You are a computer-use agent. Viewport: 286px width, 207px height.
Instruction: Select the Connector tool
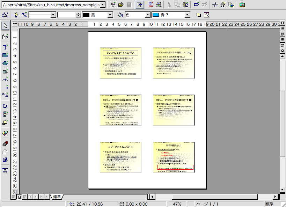tap(5, 95)
